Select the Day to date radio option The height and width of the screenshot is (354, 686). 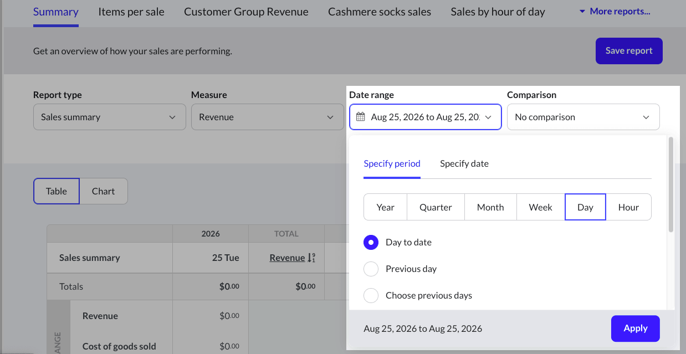tap(371, 242)
